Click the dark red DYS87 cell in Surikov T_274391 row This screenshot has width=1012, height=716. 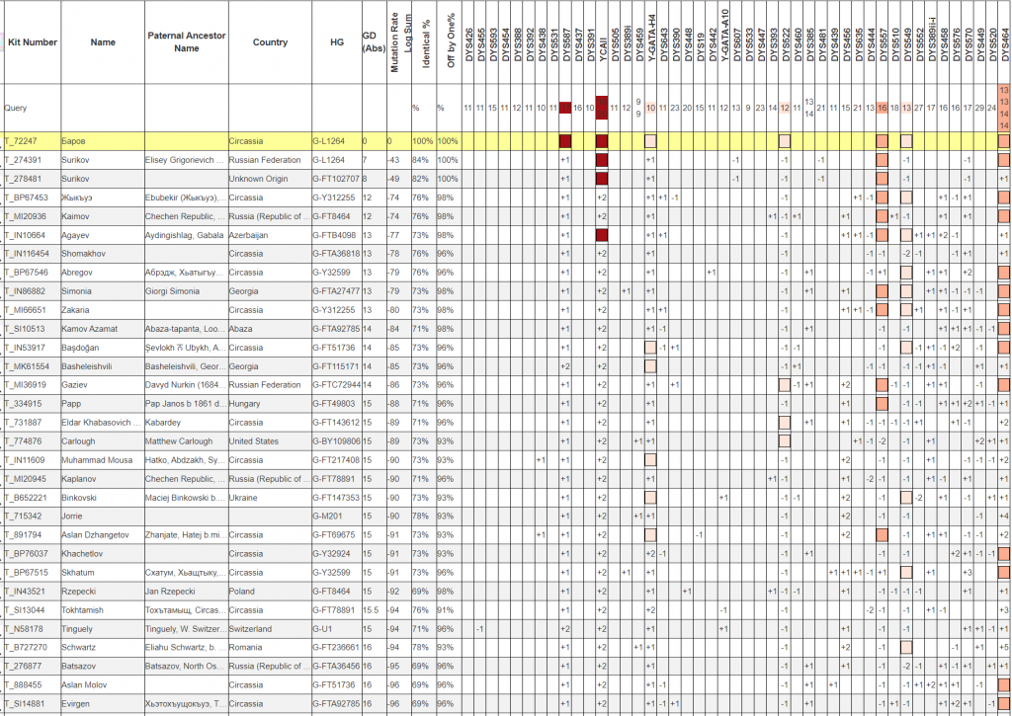[x=565, y=160]
